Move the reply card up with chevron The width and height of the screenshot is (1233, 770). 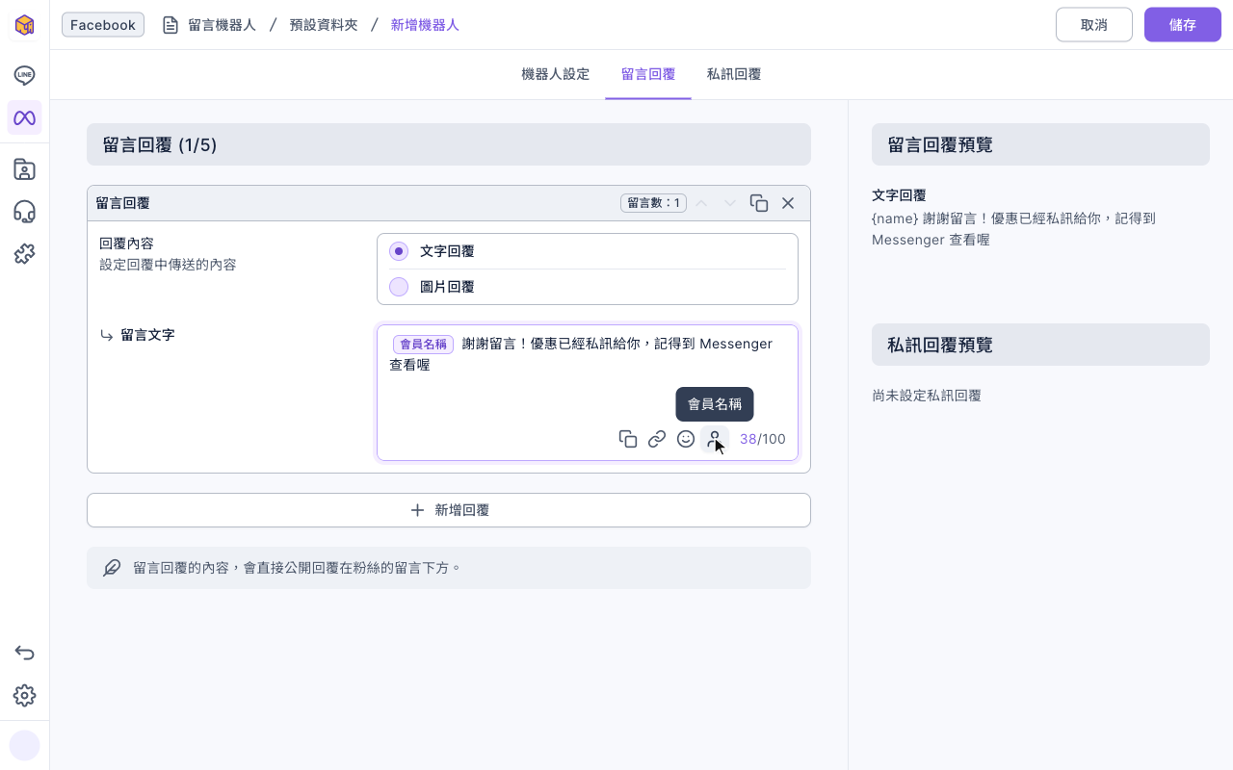pos(701,203)
